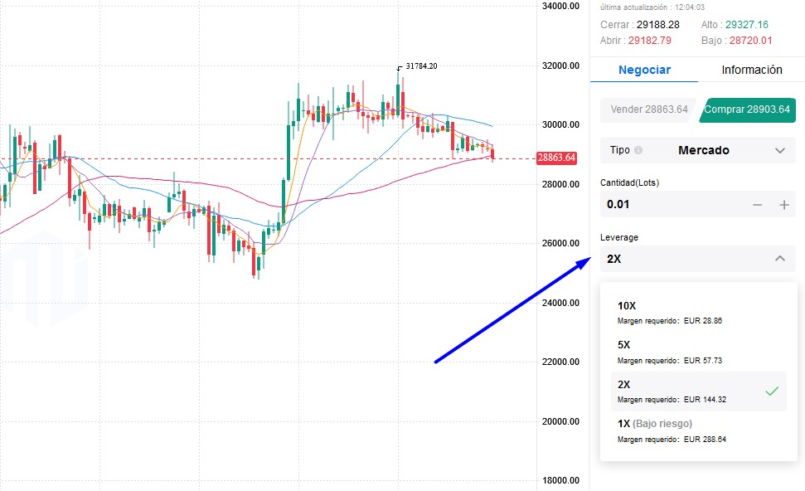Switch to the Negociar tab

644,70
